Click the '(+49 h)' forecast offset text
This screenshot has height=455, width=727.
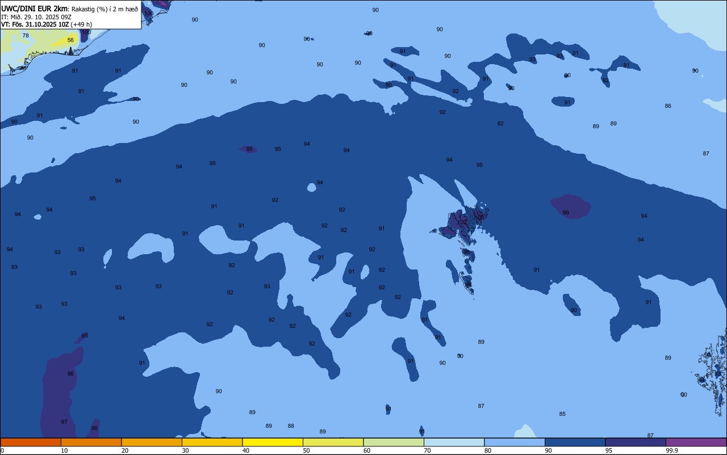tap(81, 24)
